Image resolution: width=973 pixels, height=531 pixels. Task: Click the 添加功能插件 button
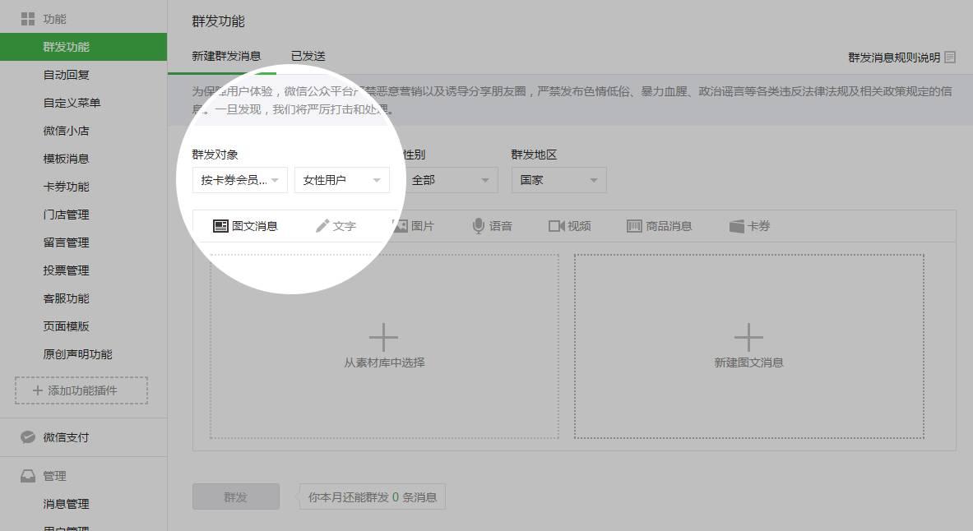pyautogui.click(x=81, y=390)
